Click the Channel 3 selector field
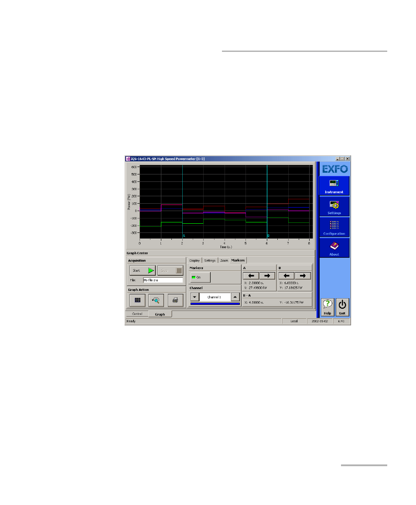 pyautogui.click(x=215, y=297)
